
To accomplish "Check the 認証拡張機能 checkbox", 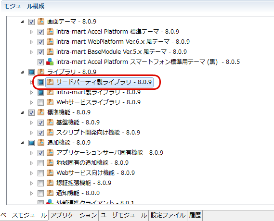I will tap(40, 184).
